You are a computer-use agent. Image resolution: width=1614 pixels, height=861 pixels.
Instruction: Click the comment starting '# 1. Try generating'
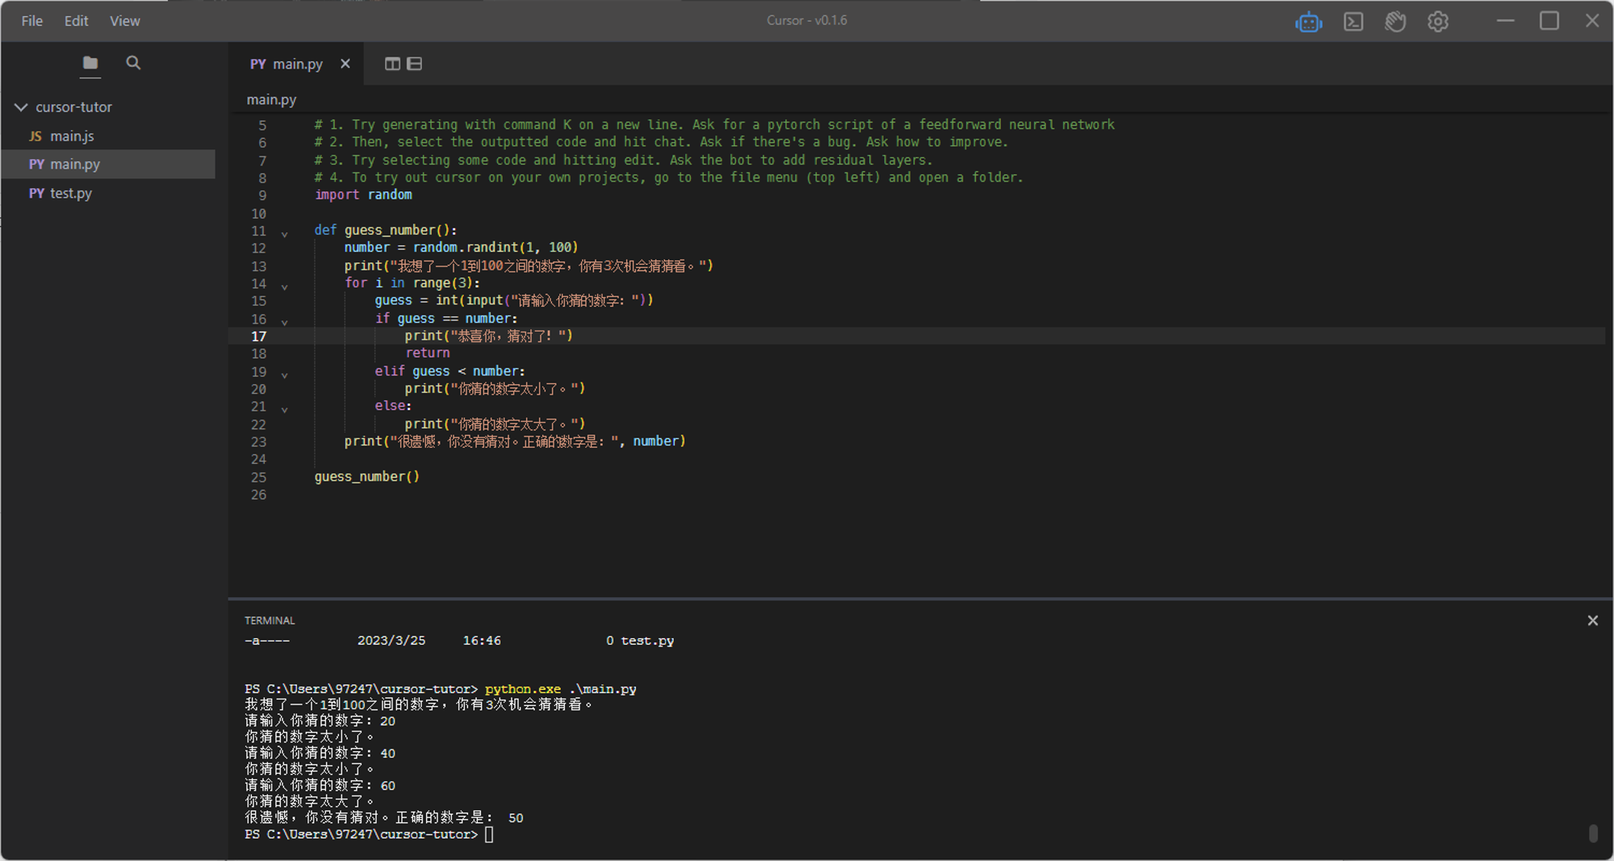point(714,124)
